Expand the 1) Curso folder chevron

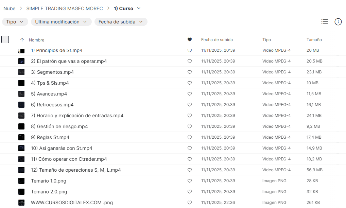[x=139, y=8]
